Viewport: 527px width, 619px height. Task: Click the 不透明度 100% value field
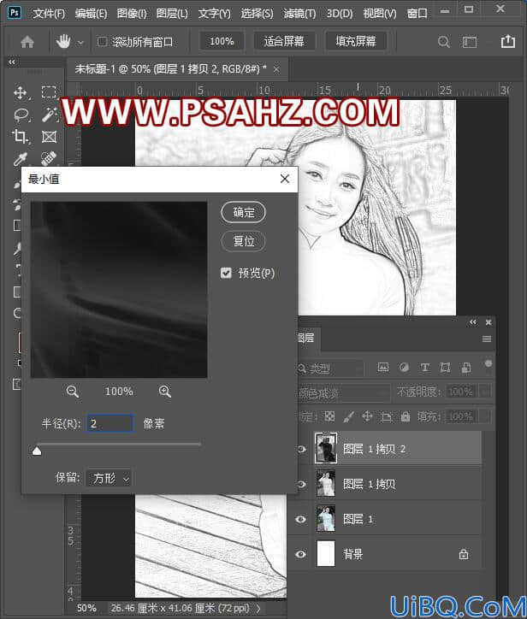point(461,392)
